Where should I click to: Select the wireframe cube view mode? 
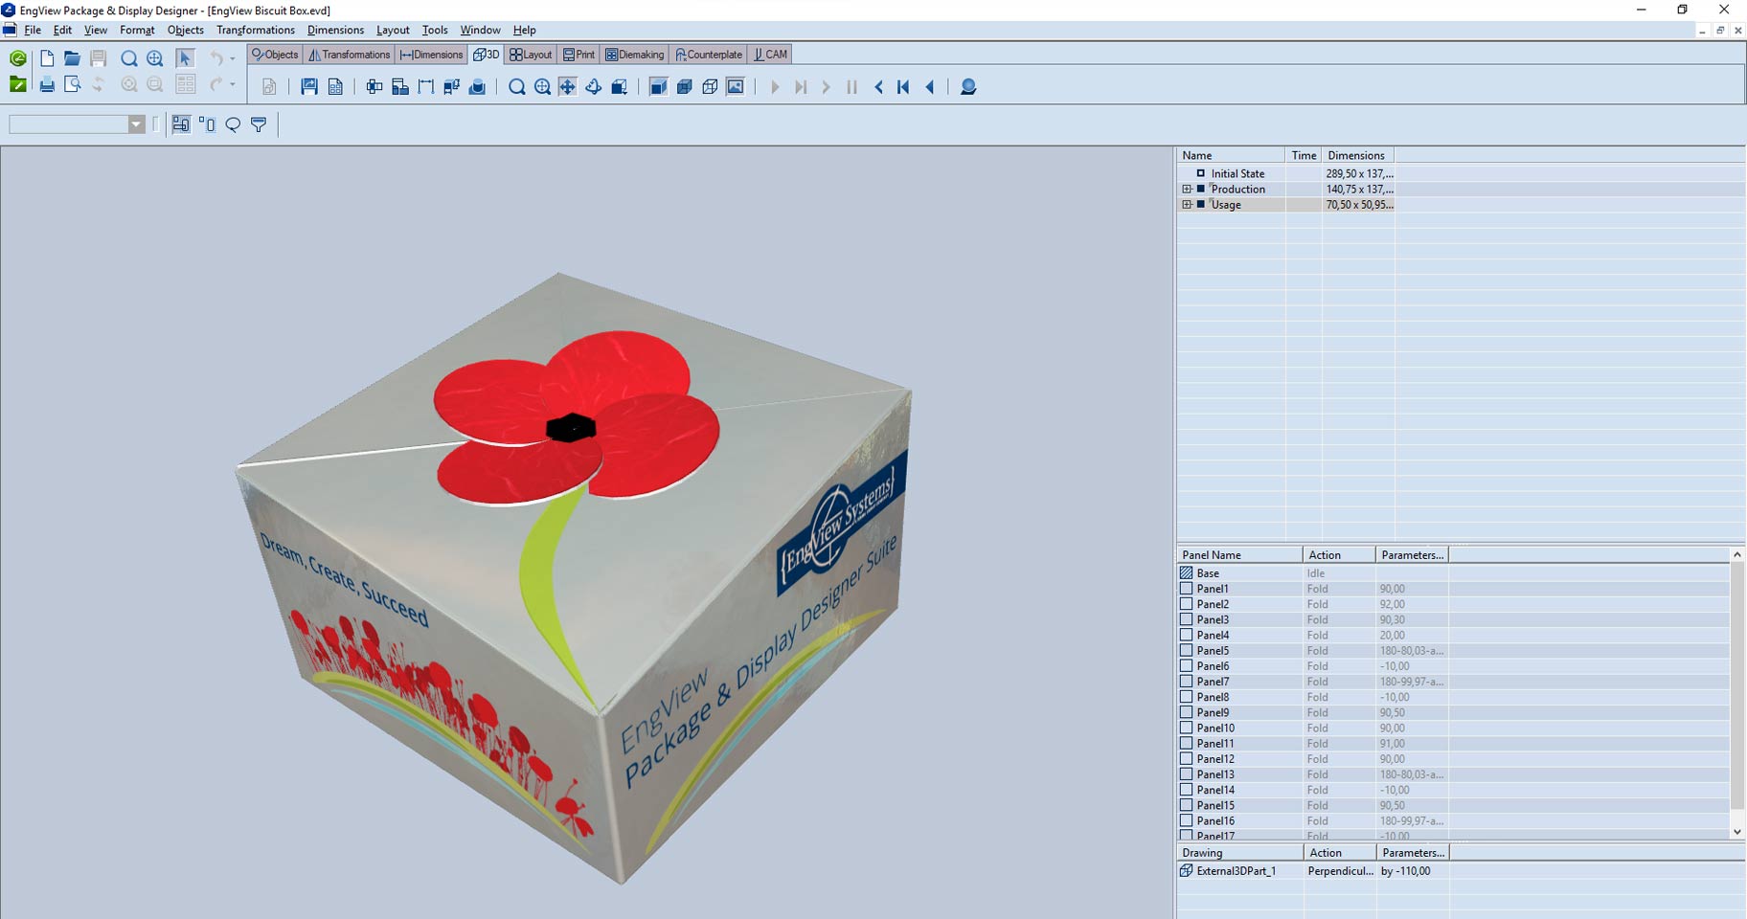[x=710, y=87]
